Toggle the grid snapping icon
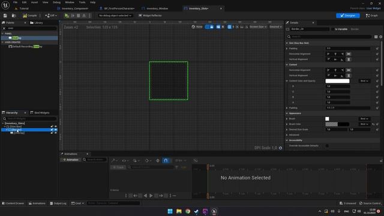This screenshot has width=384, height=216. 229,26
